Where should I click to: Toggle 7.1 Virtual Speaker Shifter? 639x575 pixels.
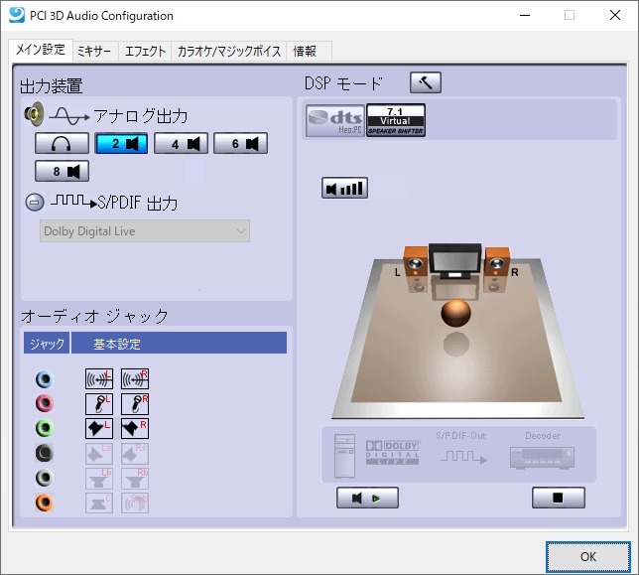tap(396, 120)
